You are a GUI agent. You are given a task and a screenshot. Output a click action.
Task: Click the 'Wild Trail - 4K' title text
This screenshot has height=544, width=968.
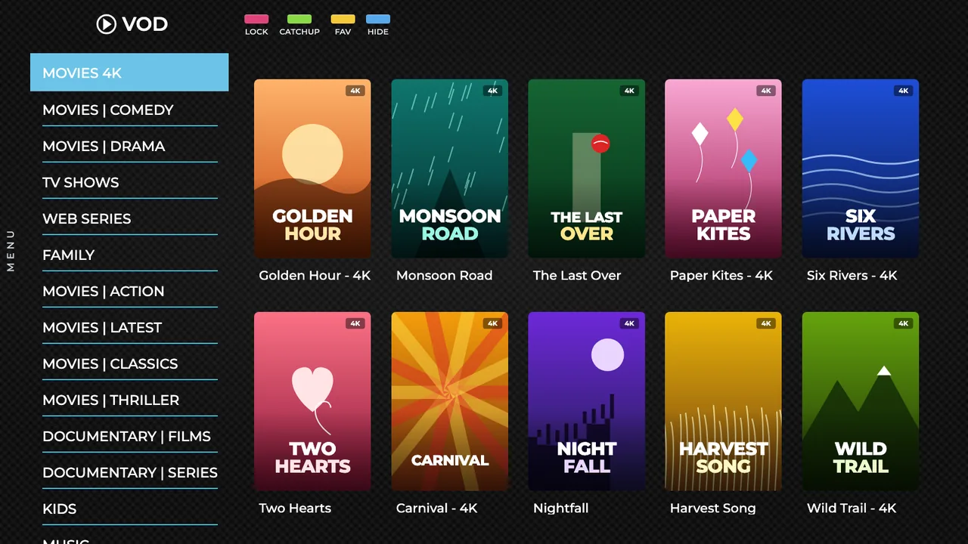(x=852, y=508)
